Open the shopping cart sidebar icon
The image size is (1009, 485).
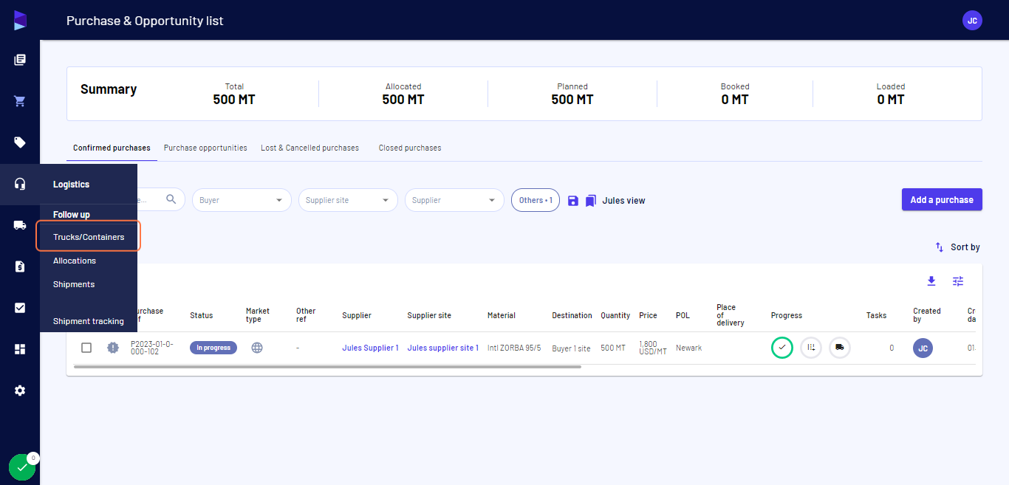pyautogui.click(x=20, y=101)
